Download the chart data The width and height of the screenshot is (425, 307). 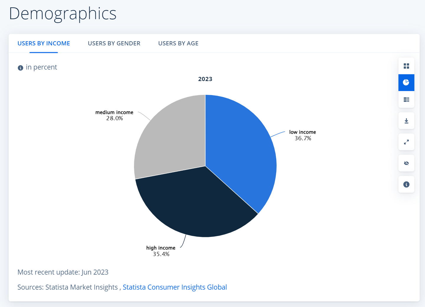(x=406, y=121)
